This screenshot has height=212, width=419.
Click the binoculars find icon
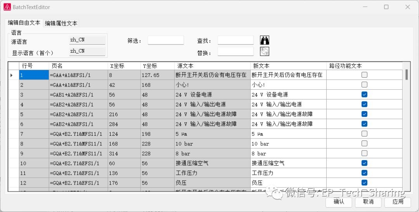click(265, 40)
